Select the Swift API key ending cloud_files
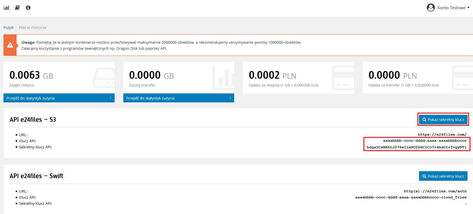 (411, 197)
